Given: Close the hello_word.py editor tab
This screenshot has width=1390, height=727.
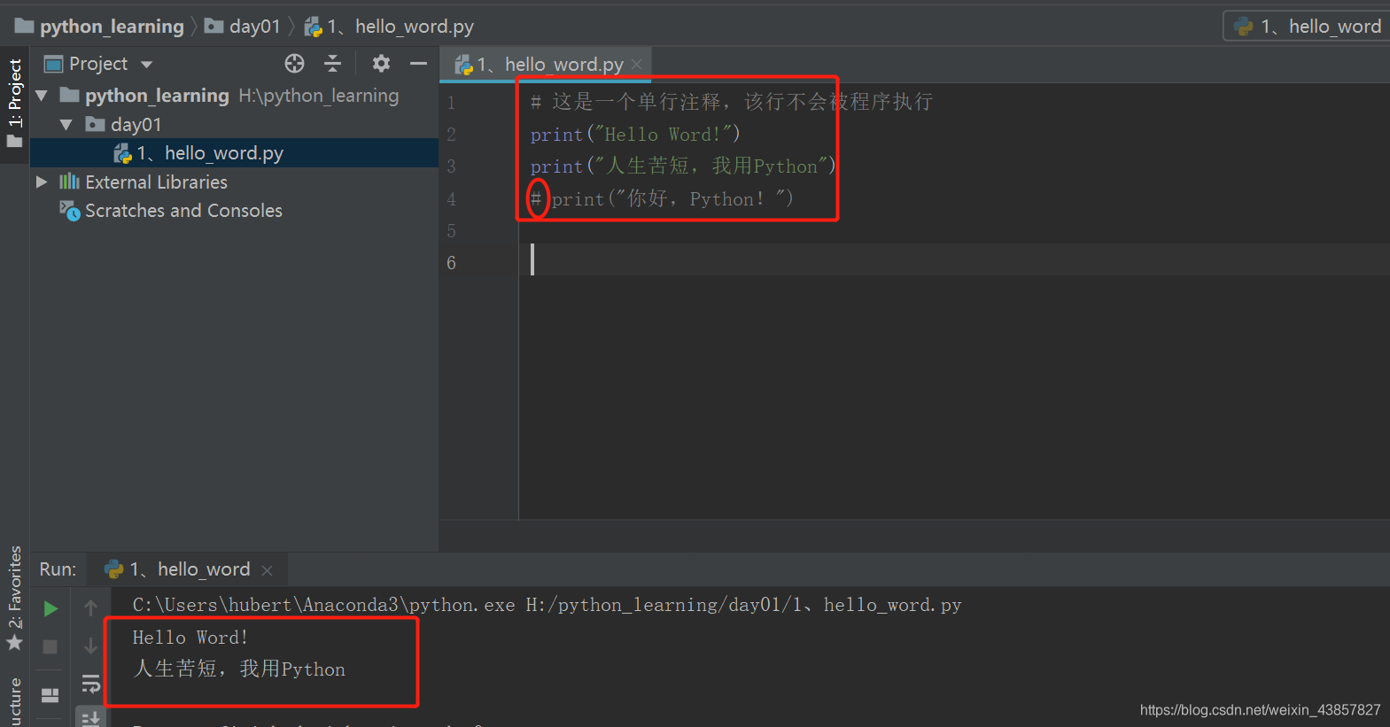Looking at the screenshot, I should (x=636, y=65).
